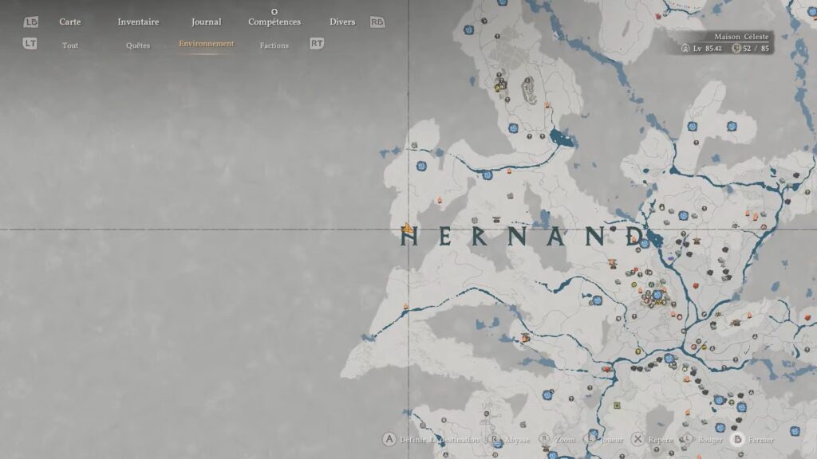Viewport: 817px width, 459px height.
Task: Select the campfire icon north of the dark lake
Action: pos(547,104)
